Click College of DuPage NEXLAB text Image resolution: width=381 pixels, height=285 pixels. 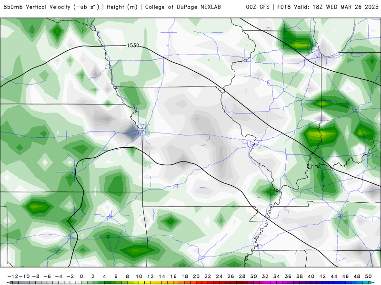[x=183, y=7]
